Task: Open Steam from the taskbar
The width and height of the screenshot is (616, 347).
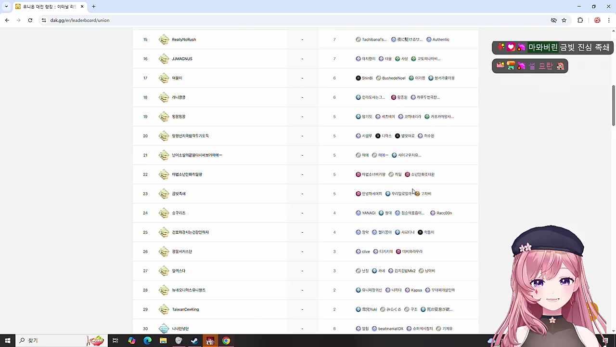Action: click(x=194, y=341)
